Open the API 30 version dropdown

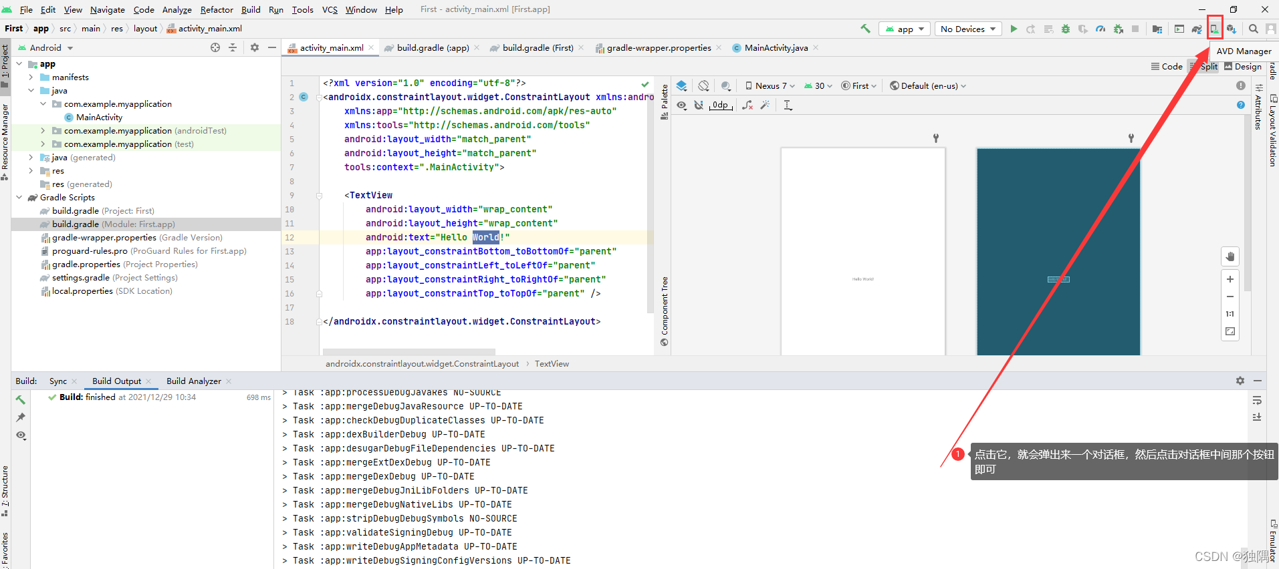[818, 85]
